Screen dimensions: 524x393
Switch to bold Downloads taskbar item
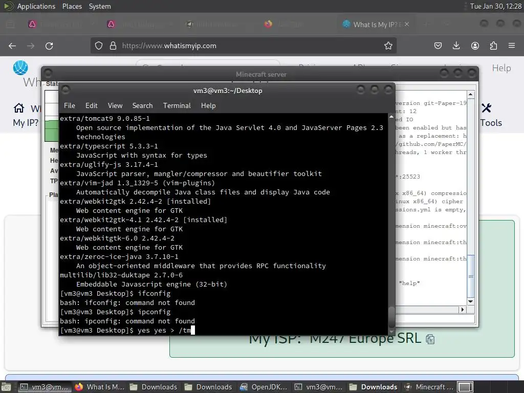(373, 387)
